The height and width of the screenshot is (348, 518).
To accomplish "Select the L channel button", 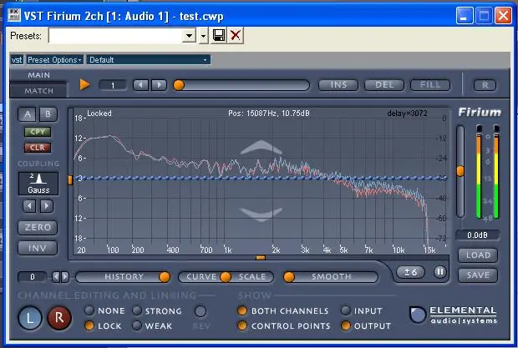I will [x=30, y=318].
